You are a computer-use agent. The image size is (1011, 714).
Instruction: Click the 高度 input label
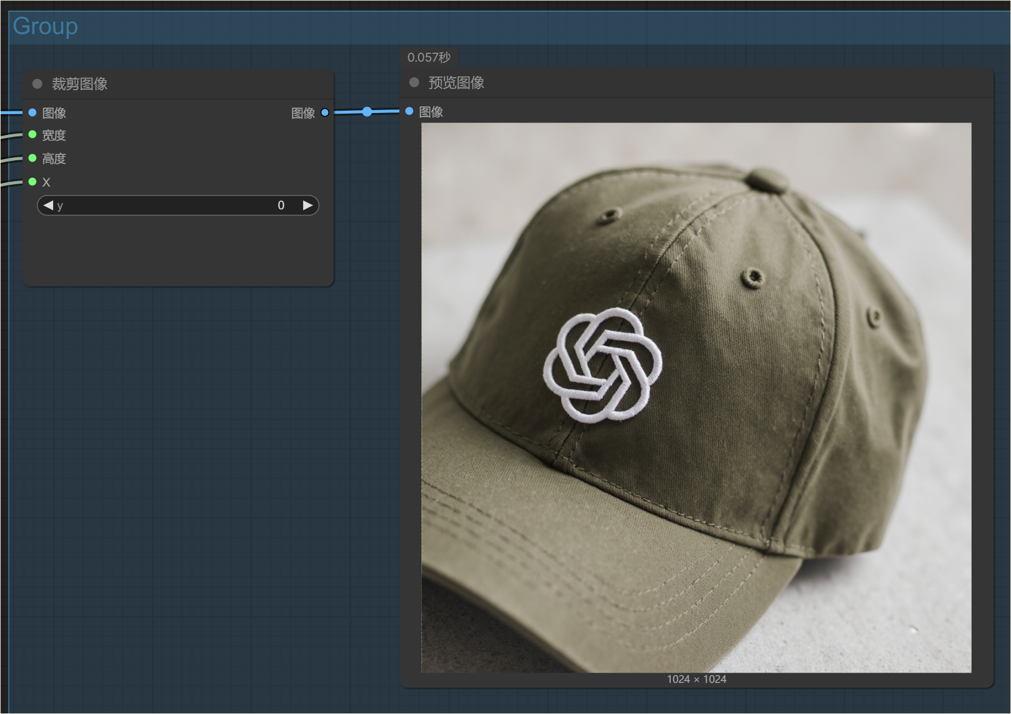[x=54, y=158]
